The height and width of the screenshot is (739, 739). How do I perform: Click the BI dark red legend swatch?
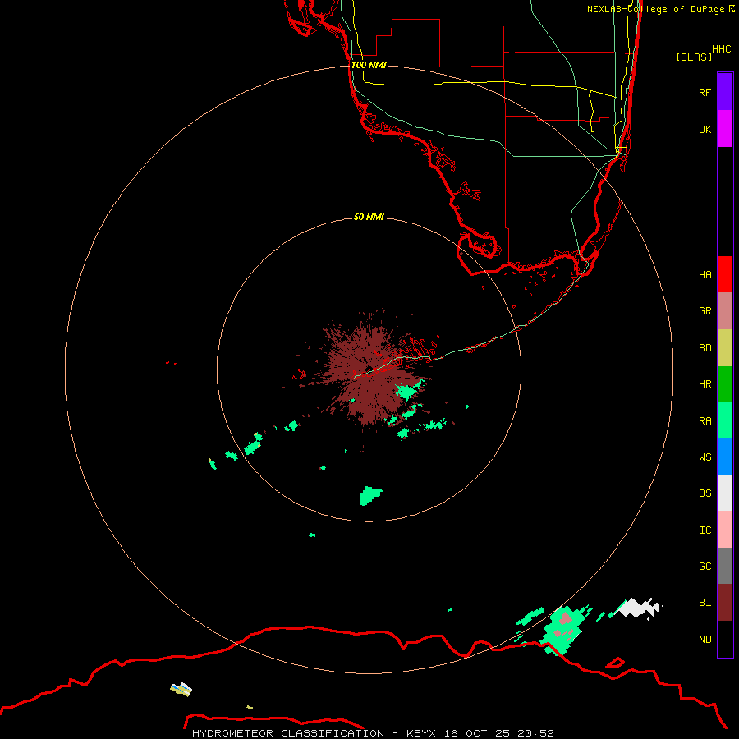coord(725,603)
